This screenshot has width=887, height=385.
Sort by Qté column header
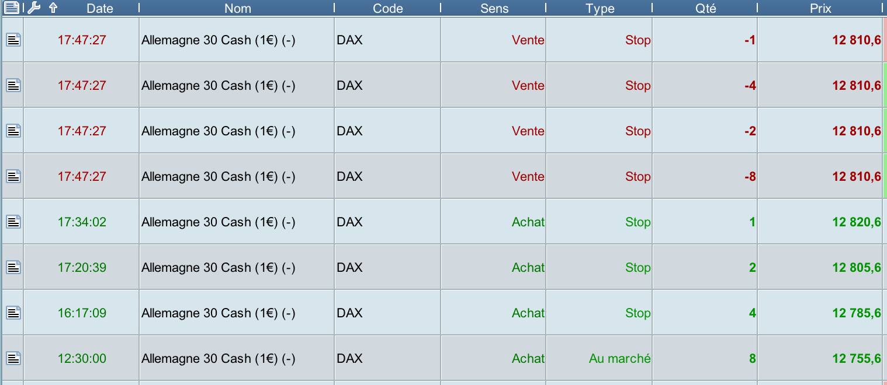tap(705, 8)
